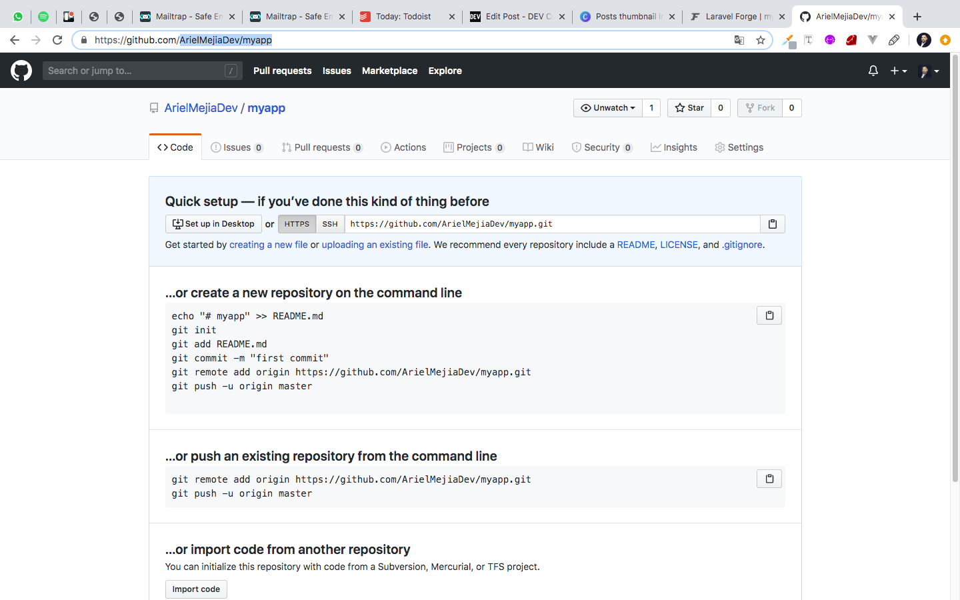This screenshot has width=960, height=600.
Task: Go to the Actions tab
Action: coord(403,147)
